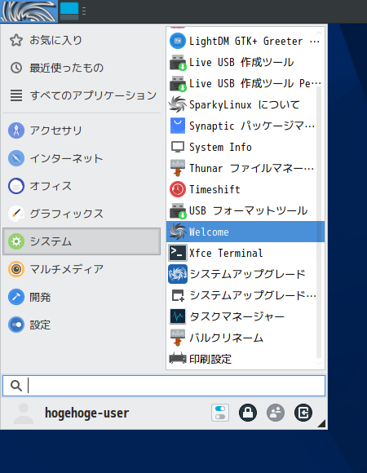
Task: Click the menu resize grip at bottom-right corner
Action: point(321,423)
